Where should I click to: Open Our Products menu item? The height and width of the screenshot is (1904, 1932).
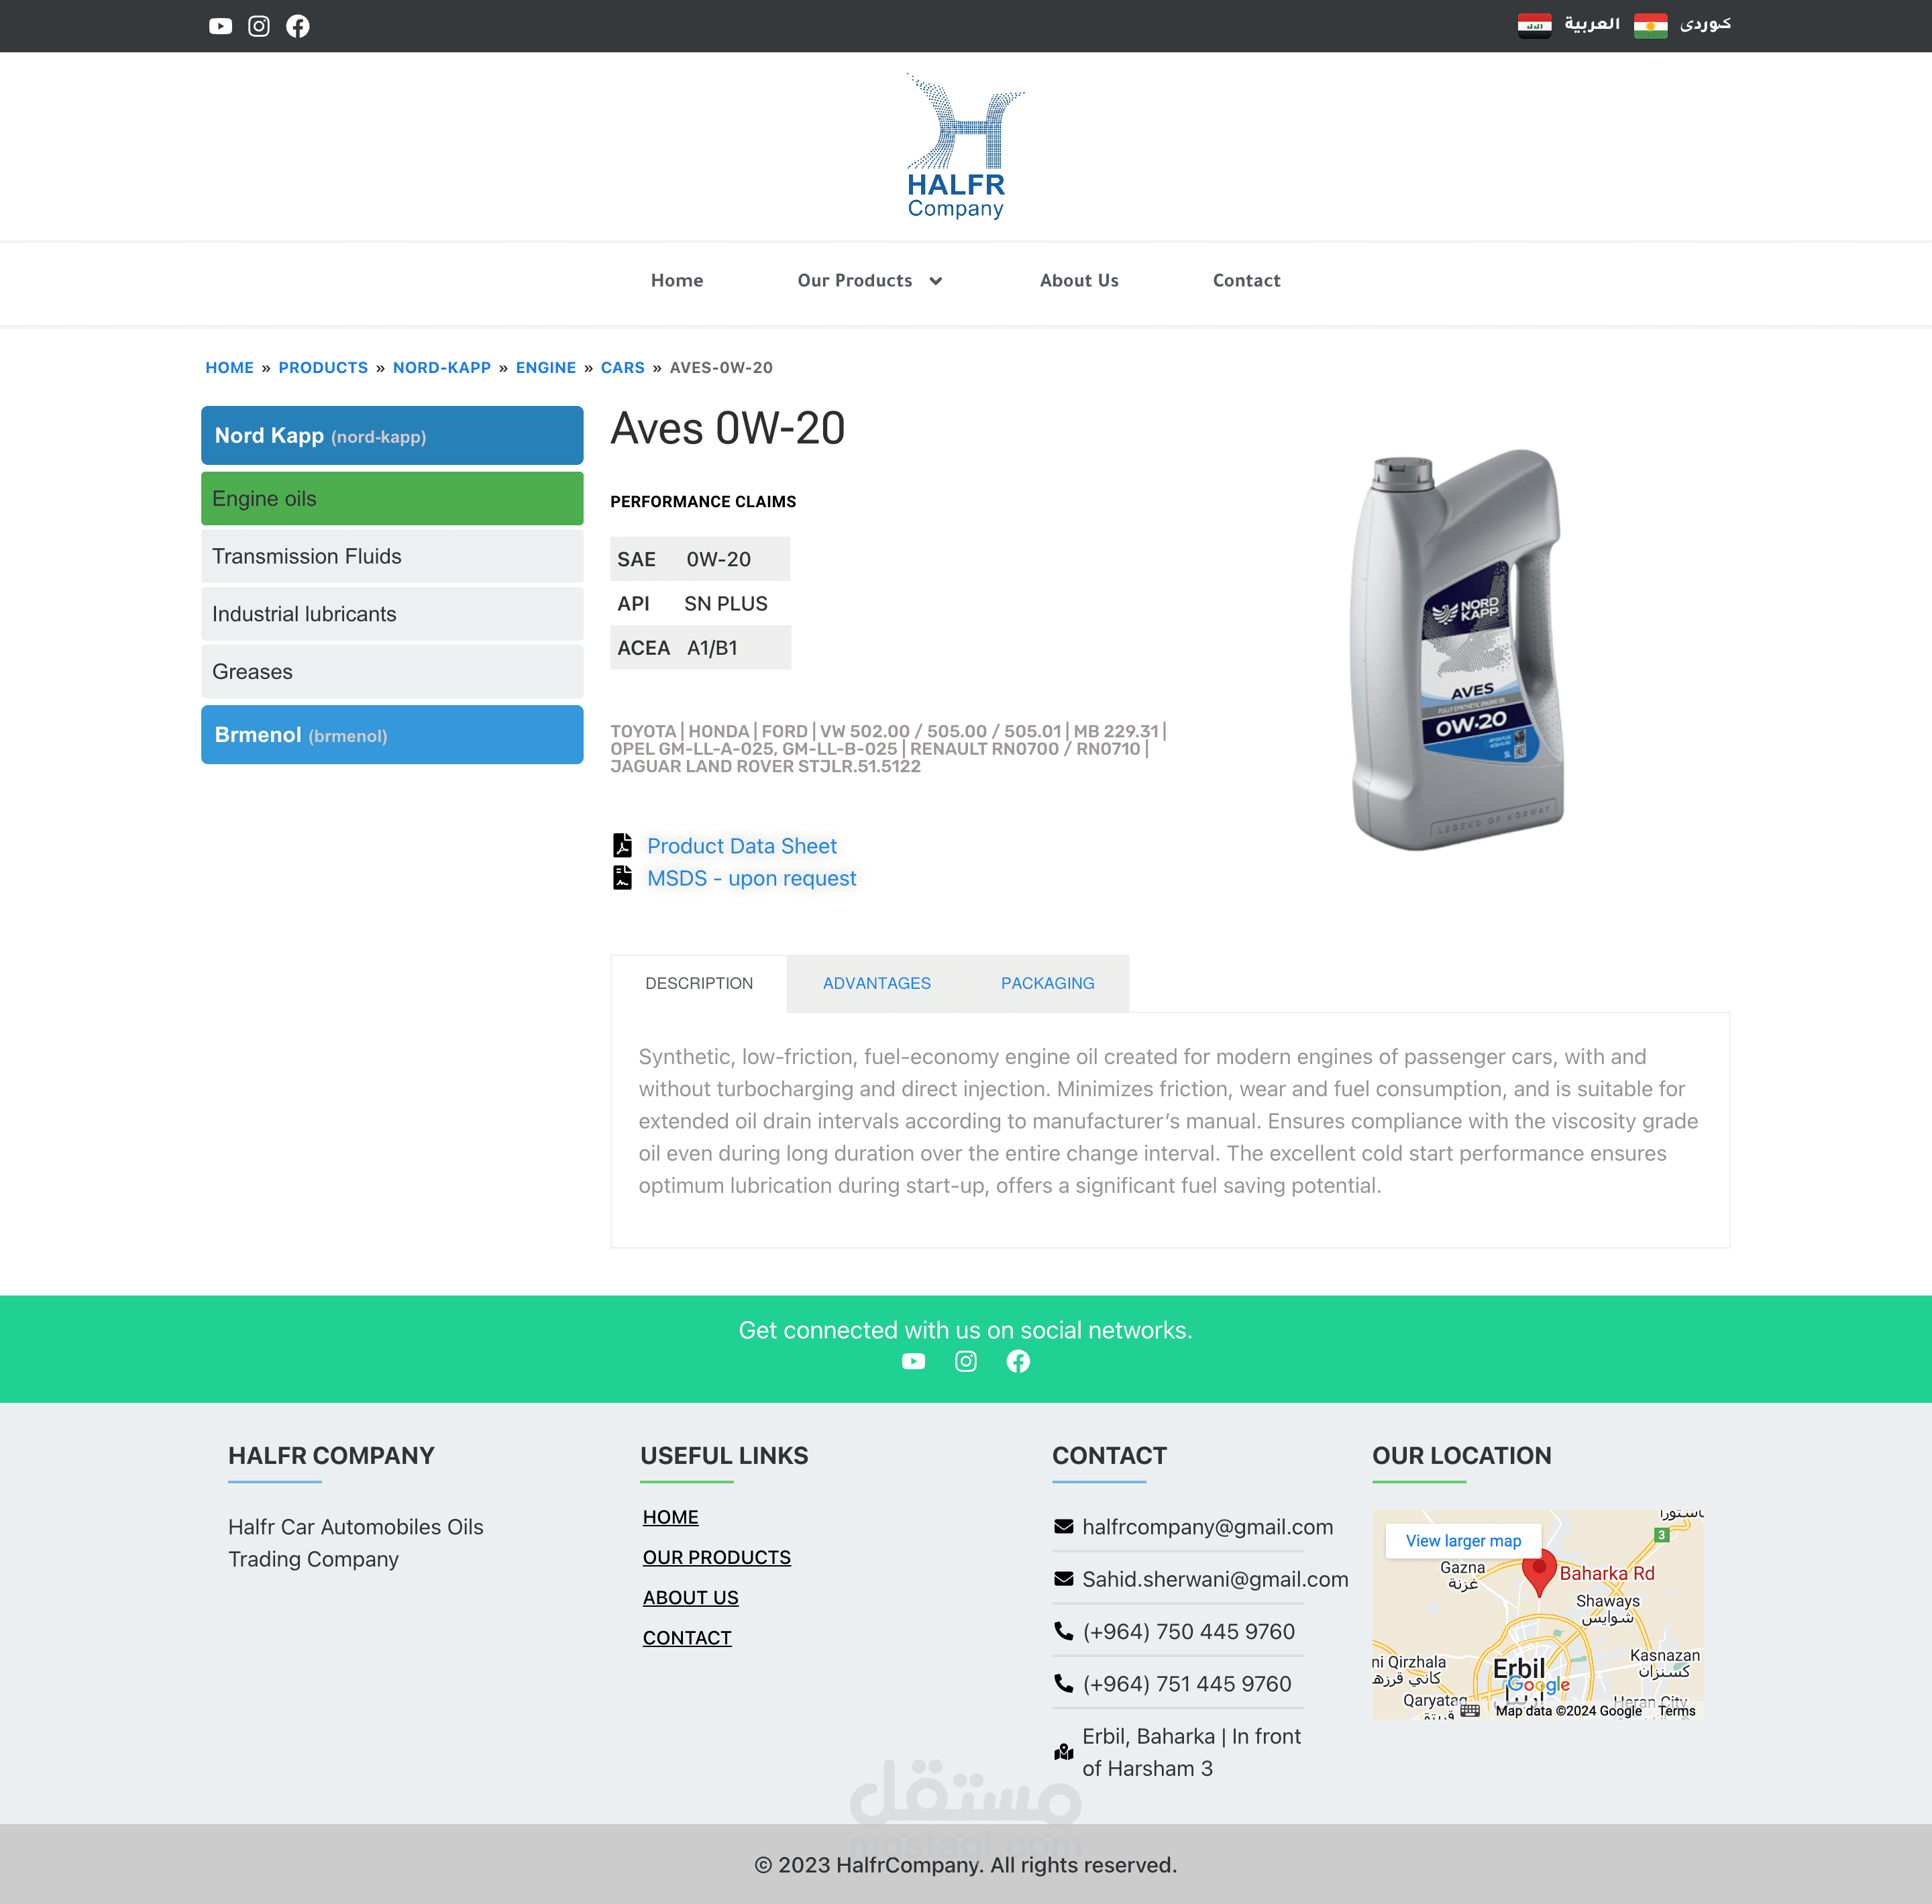click(x=855, y=281)
